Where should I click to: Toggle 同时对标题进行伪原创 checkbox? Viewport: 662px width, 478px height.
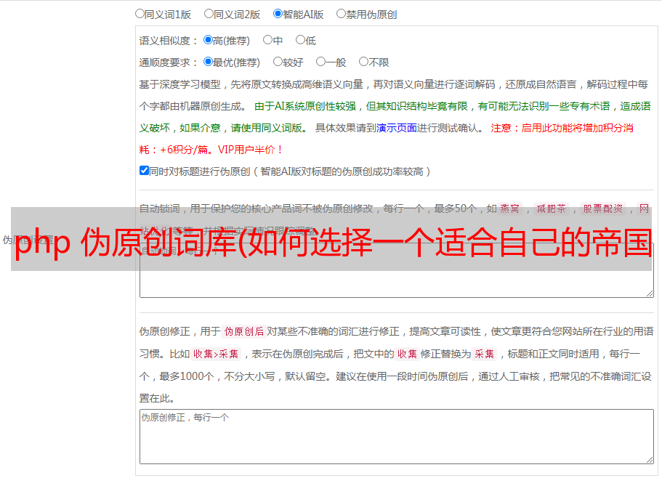click(144, 171)
